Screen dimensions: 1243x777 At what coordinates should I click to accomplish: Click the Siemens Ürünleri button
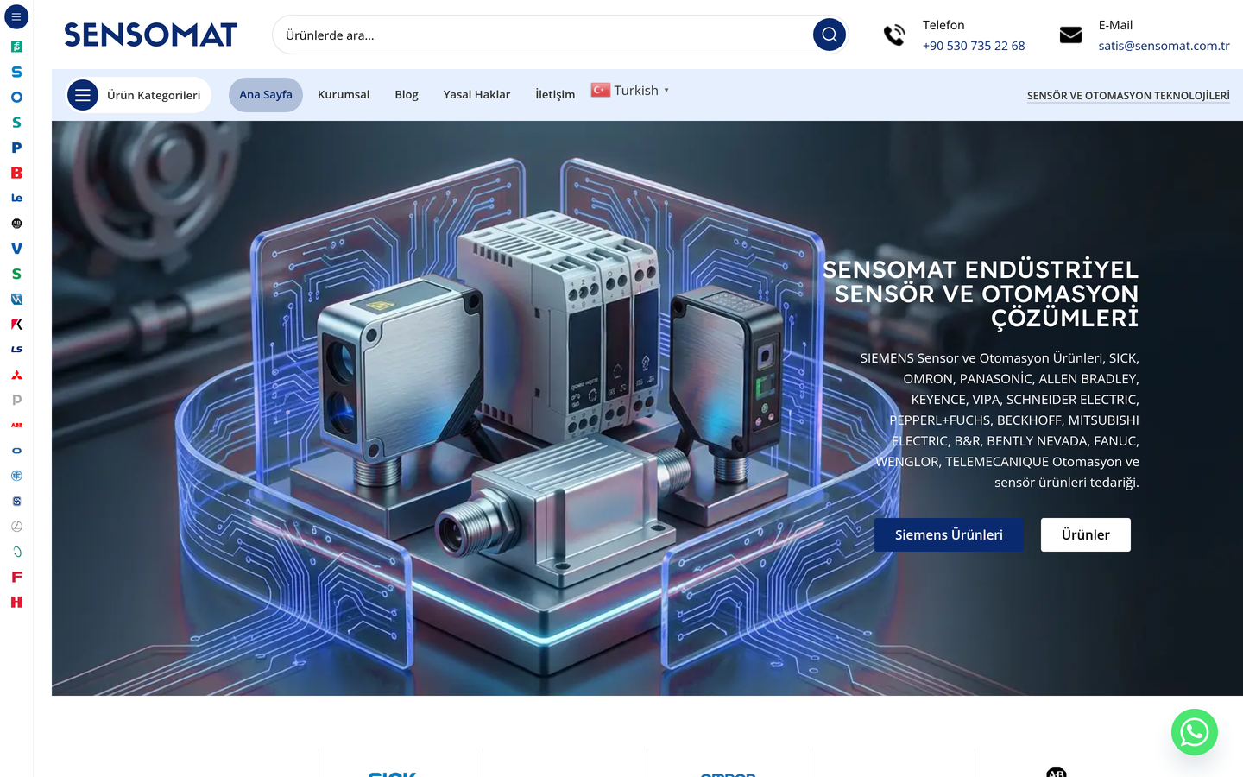[x=949, y=534]
